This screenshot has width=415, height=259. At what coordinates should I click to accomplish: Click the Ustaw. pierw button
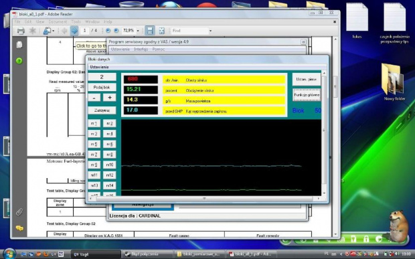[x=306, y=79]
